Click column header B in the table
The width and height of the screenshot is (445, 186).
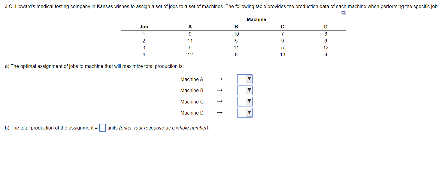[236, 27]
